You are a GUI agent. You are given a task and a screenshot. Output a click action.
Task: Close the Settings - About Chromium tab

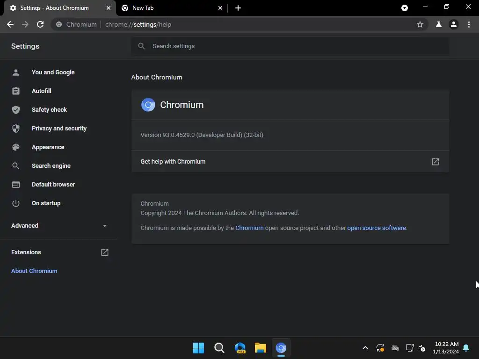tap(109, 8)
